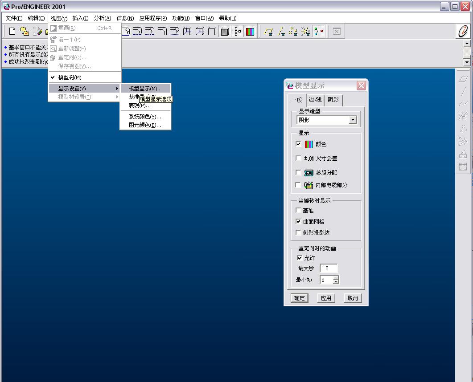Image resolution: width=473 pixels, height=382 pixels.
Task: Open the 插入 menu
Action: (80, 18)
